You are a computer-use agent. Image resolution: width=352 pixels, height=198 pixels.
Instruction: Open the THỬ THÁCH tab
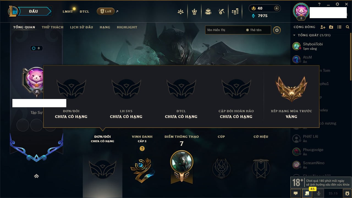coord(53,27)
